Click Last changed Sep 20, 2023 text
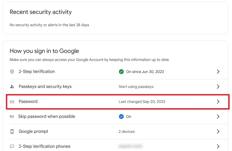Screen dimensions: 232x151 pos(142,102)
